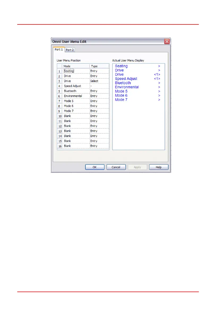Click the Type column header
Screen dimensions: 223x316
click(x=99, y=66)
